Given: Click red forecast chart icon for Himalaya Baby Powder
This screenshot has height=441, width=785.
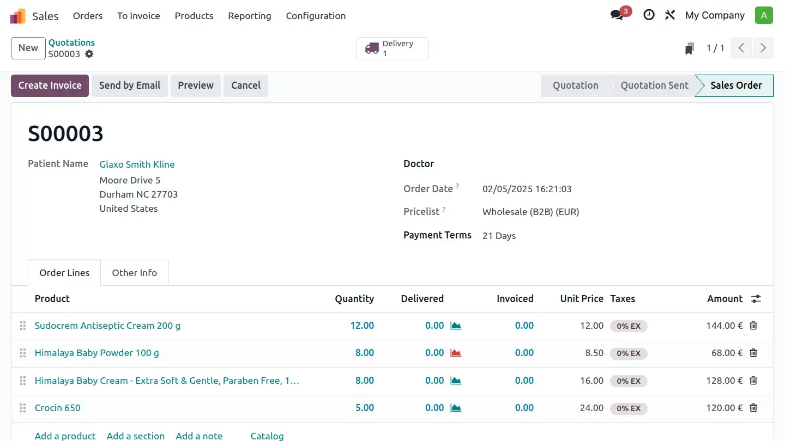Looking at the screenshot, I should coord(456,353).
